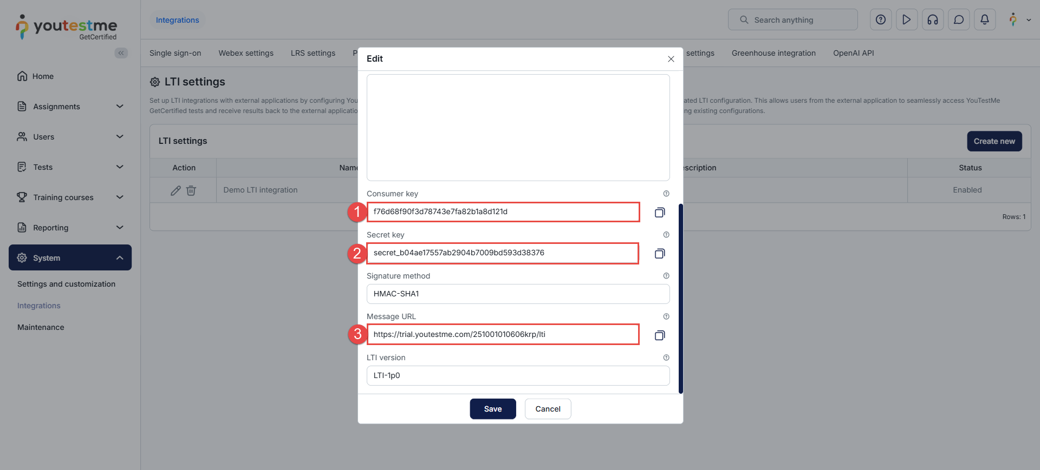Switch to Webex settings tab
This screenshot has width=1040, height=470.
tap(246, 53)
